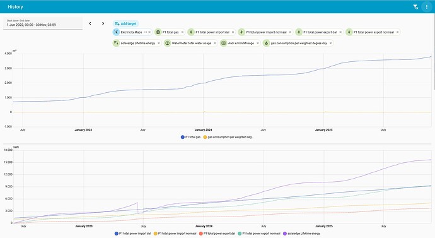
Task: Expand the Electricity Maps target chip
Action: point(146,32)
